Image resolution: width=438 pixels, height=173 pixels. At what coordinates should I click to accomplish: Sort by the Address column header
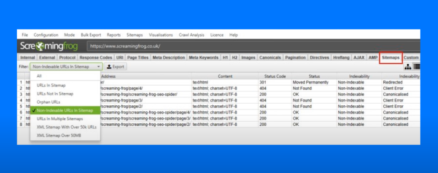108,76
